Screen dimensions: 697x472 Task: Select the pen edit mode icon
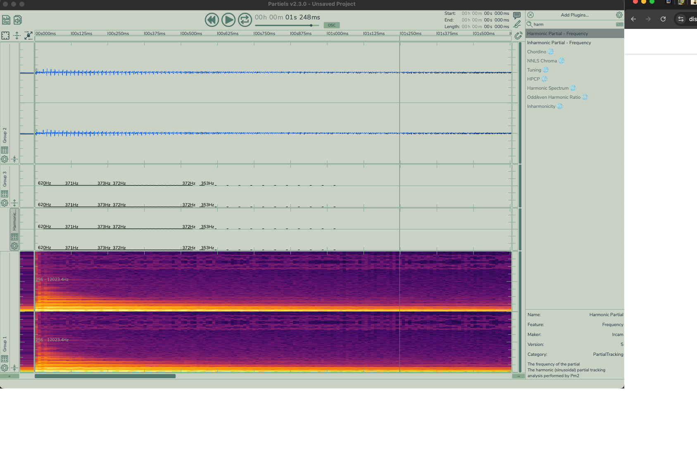517,24
